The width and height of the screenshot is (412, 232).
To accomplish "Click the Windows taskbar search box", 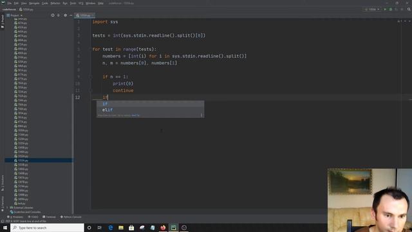I will point(47,227).
